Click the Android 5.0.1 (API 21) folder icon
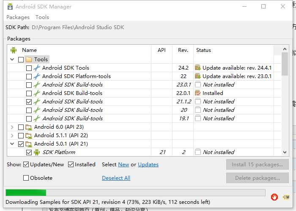296x211 pixels. pyautogui.click(x=29, y=144)
